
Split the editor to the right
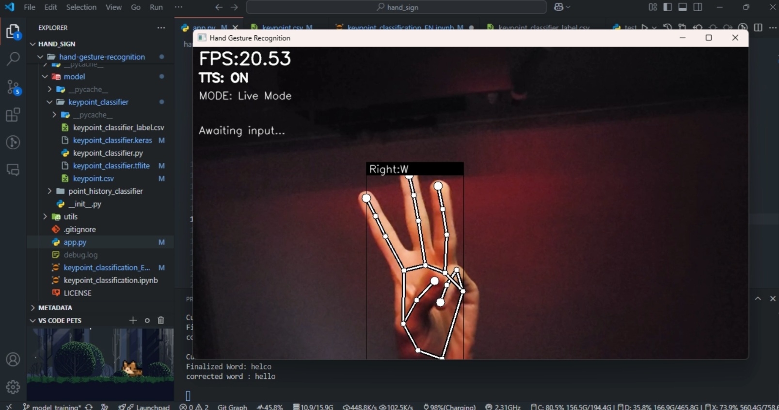click(x=758, y=28)
